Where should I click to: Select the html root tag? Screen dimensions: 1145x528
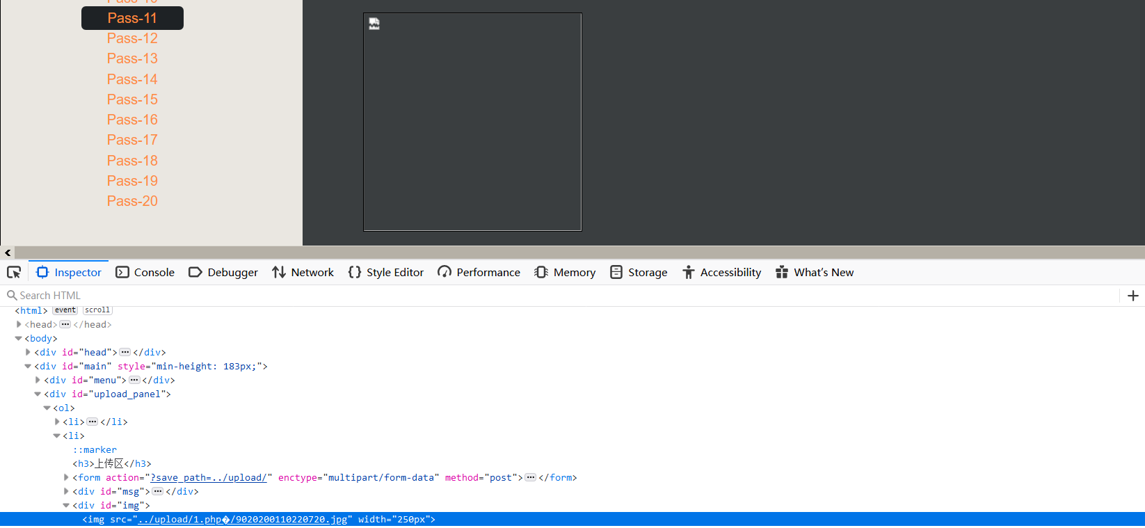pos(31,310)
